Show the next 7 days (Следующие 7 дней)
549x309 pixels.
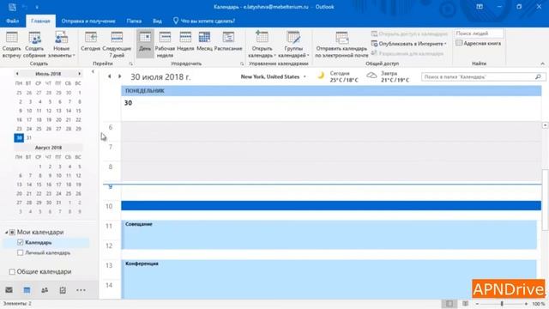pyautogui.click(x=117, y=45)
